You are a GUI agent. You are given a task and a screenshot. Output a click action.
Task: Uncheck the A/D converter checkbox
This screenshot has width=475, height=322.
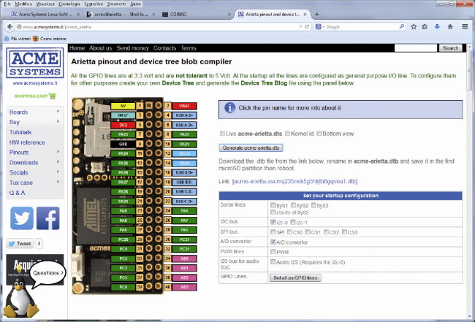[273, 242]
